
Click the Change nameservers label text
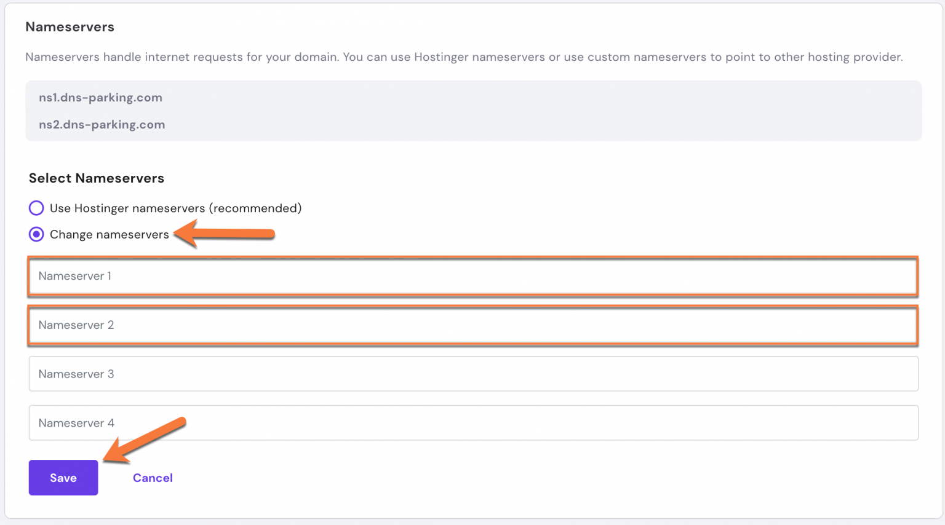[x=108, y=234]
